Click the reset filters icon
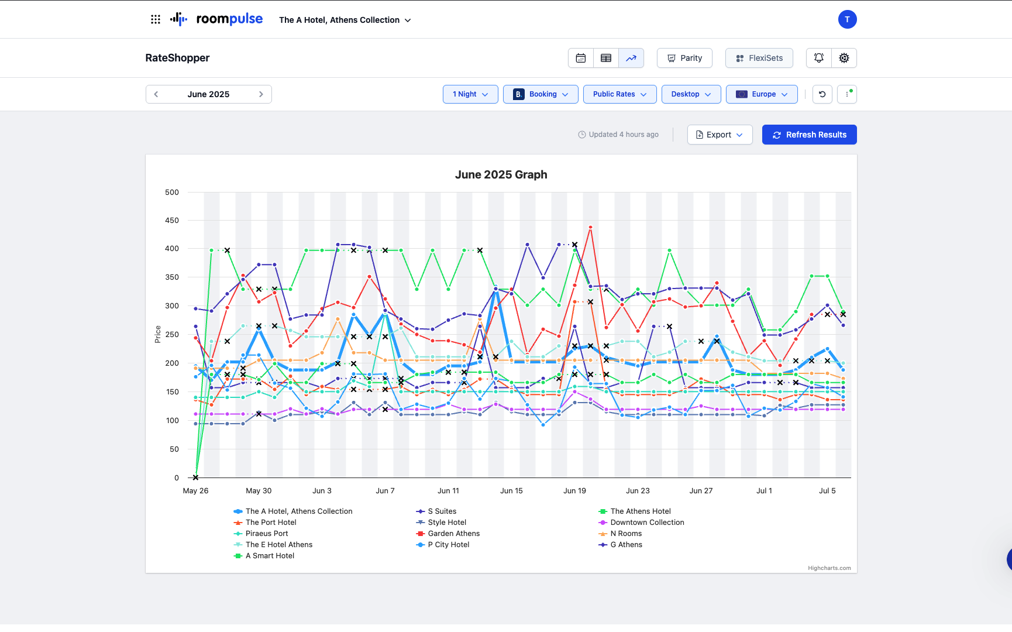The width and height of the screenshot is (1012, 632). [x=822, y=94]
